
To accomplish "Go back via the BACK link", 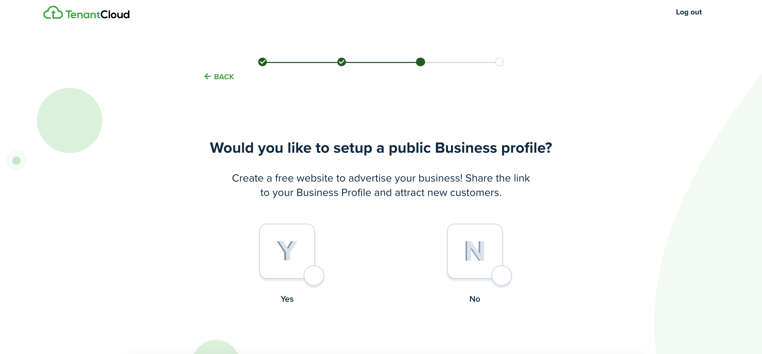I will coord(219,77).
